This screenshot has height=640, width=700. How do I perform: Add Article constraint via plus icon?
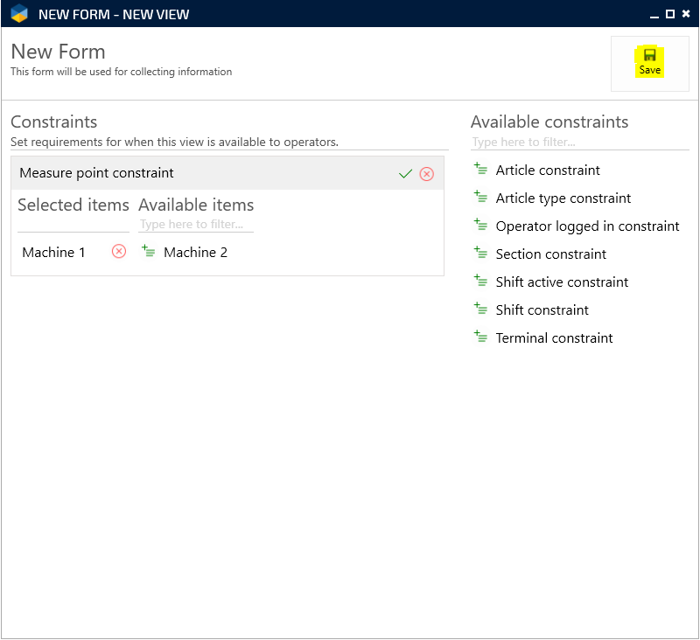coord(480,170)
